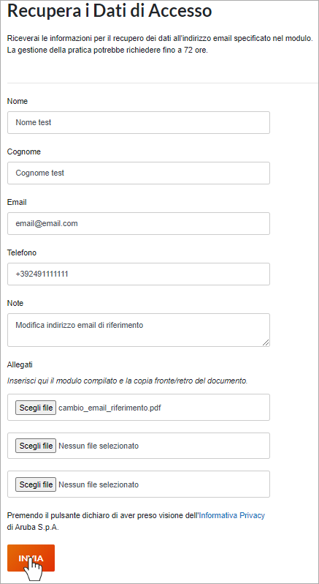The height and width of the screenshot is (584, 319).
Task: Click the Telefono label
Action: click(22, 252)
